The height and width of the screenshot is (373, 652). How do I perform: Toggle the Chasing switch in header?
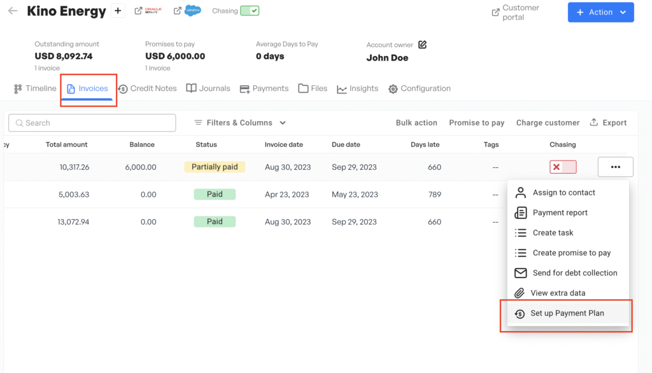[250, 11]
